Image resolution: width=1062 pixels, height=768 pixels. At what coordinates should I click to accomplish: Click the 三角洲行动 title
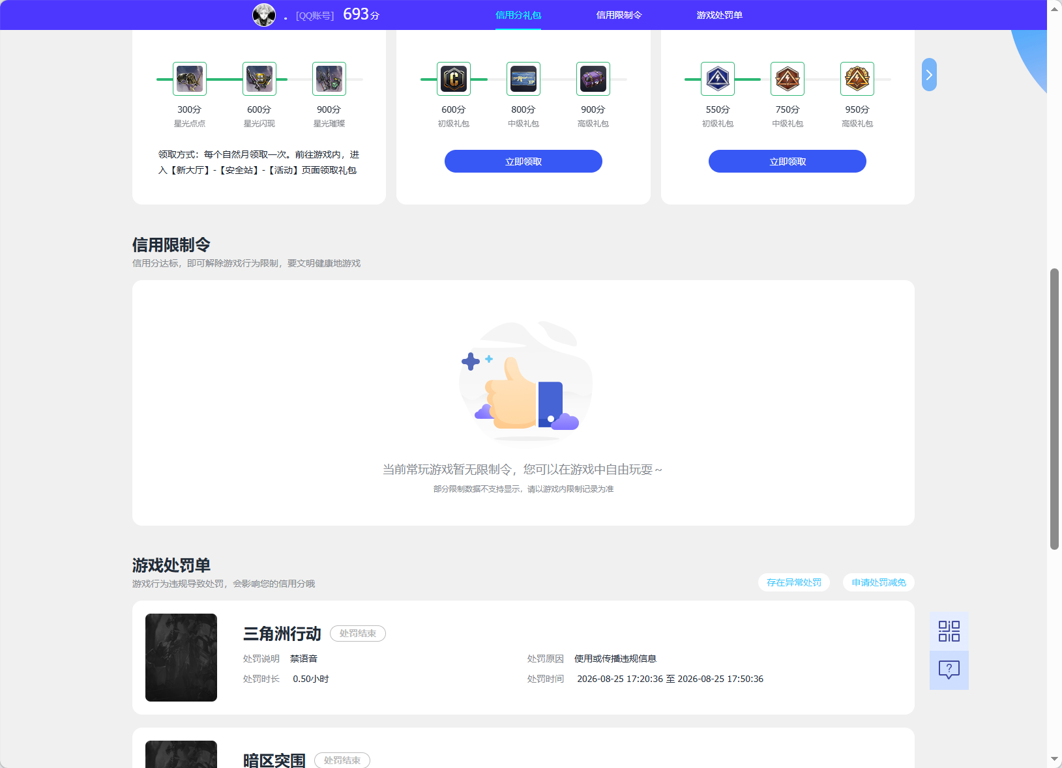click(x=282, y=634)
